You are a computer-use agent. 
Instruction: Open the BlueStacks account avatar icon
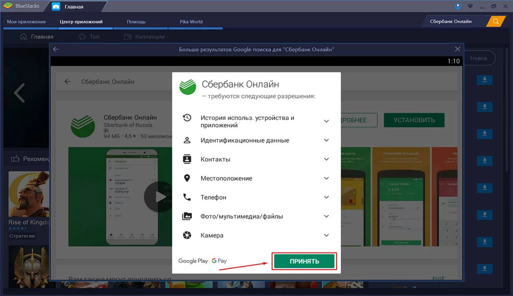pos(457,6)
